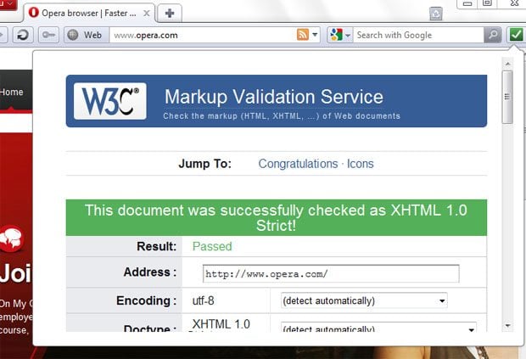Open the Doctype detect automatically dropdown
The image size is (526, 359).
[378, 327]
